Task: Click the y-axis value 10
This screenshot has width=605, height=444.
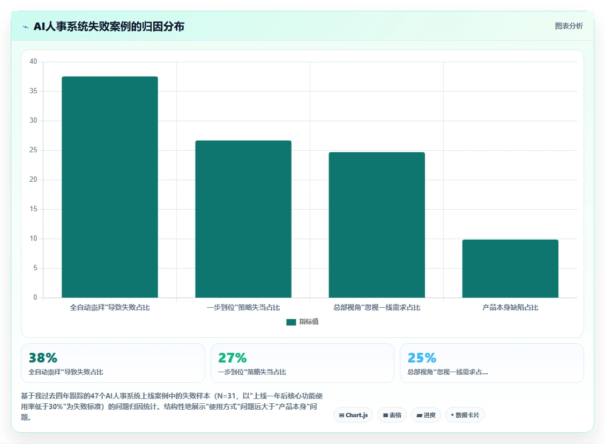Action: (x=33, y=238)
